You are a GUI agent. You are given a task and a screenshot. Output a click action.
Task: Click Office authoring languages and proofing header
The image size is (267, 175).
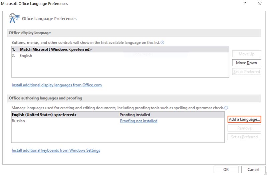(134, 98)
